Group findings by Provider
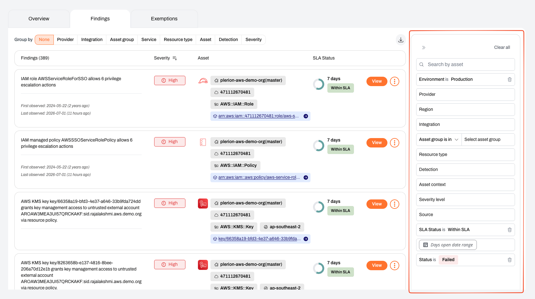Image resolution: width=535 pixels, height=299 pixels. tap(65, 40)
